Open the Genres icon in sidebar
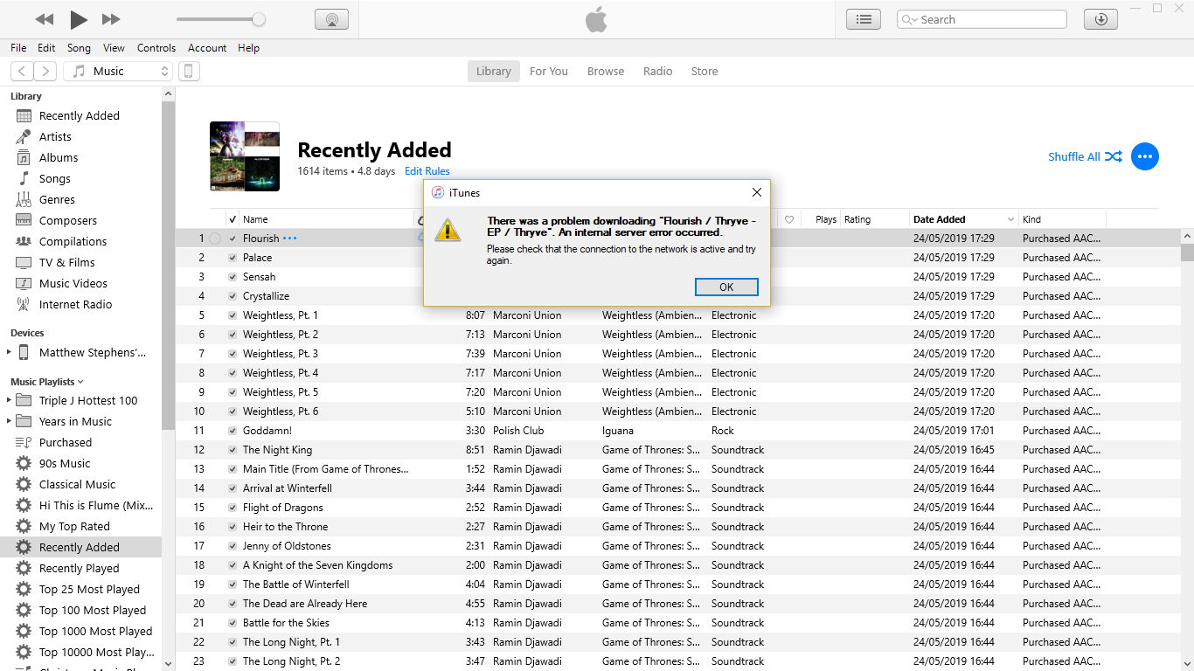This screenshot has width=1194, height=671. (24, 199)
